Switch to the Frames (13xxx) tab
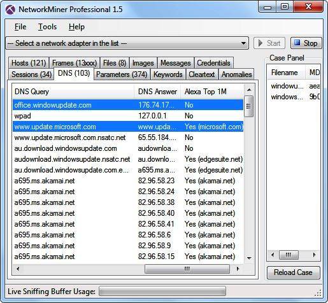The image size is (328, 303). pos(75,63)
